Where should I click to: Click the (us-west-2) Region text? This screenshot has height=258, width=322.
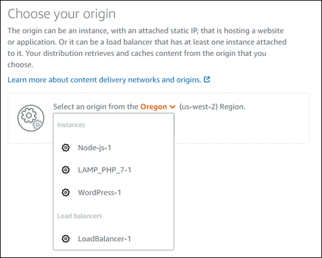[x=212, y=107]
